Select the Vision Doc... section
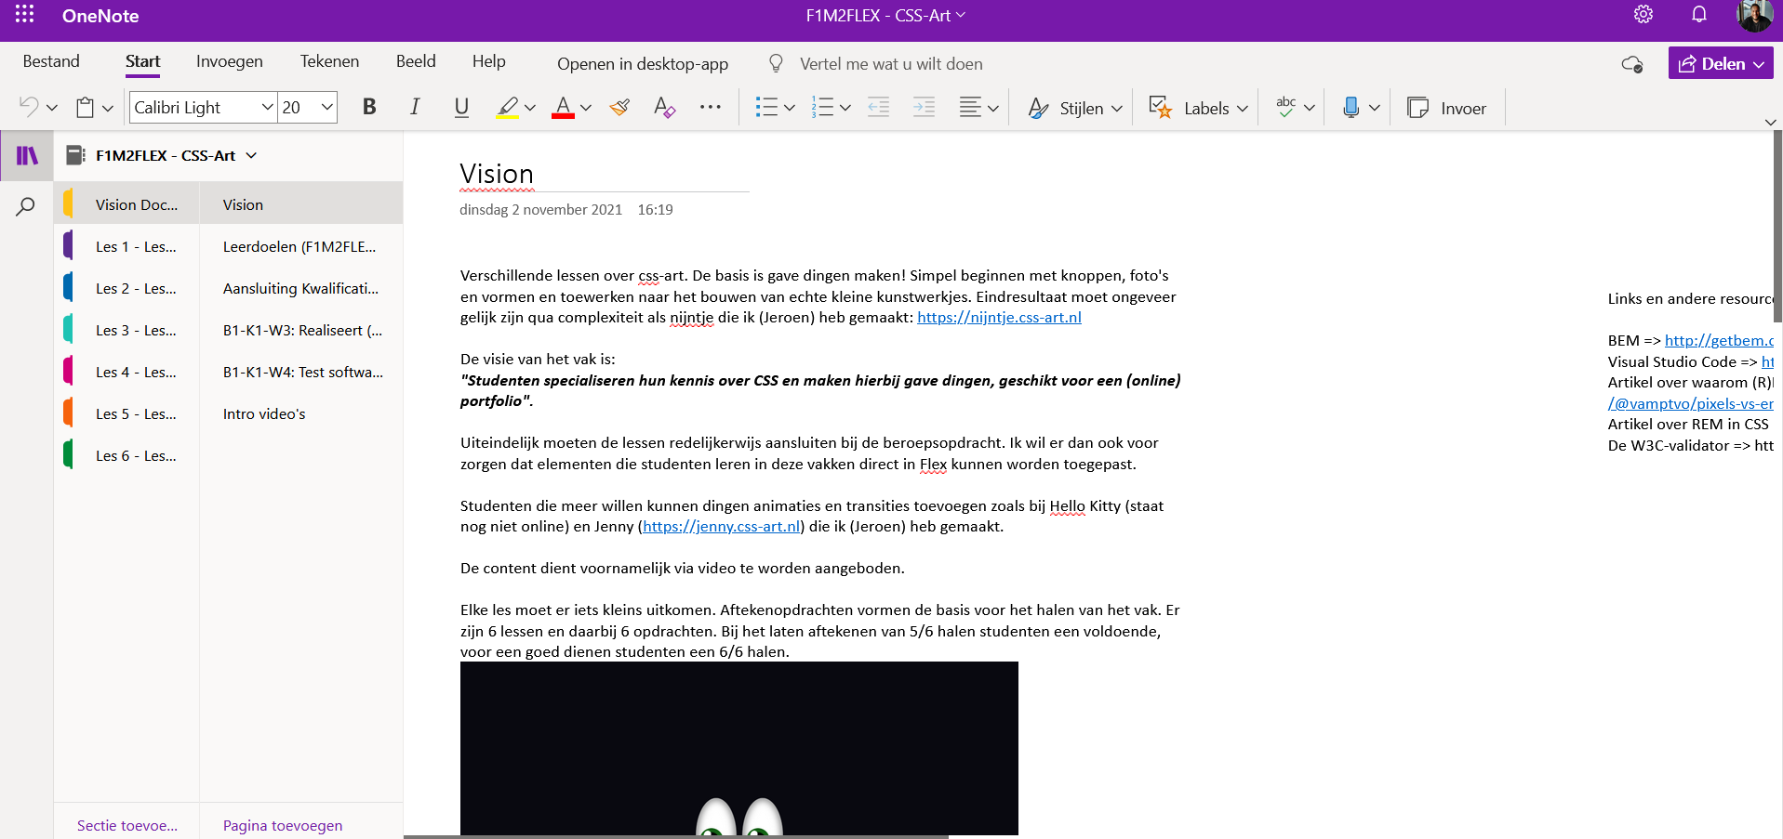This screenshot has height=839, width=1783. (126, 204)
